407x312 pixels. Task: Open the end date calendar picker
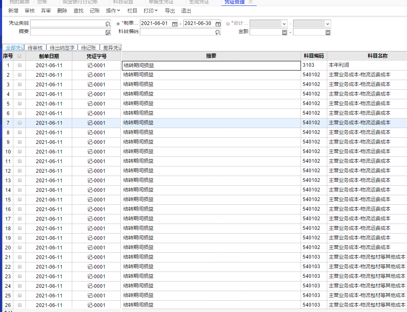point(218,24)
